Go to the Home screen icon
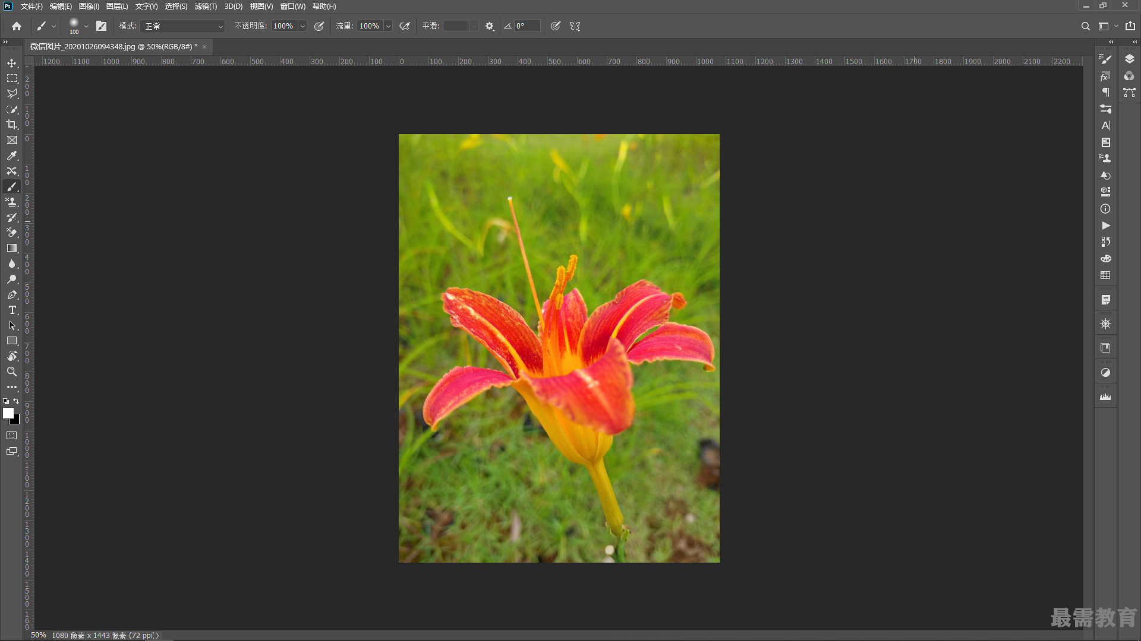 [17, 26]
